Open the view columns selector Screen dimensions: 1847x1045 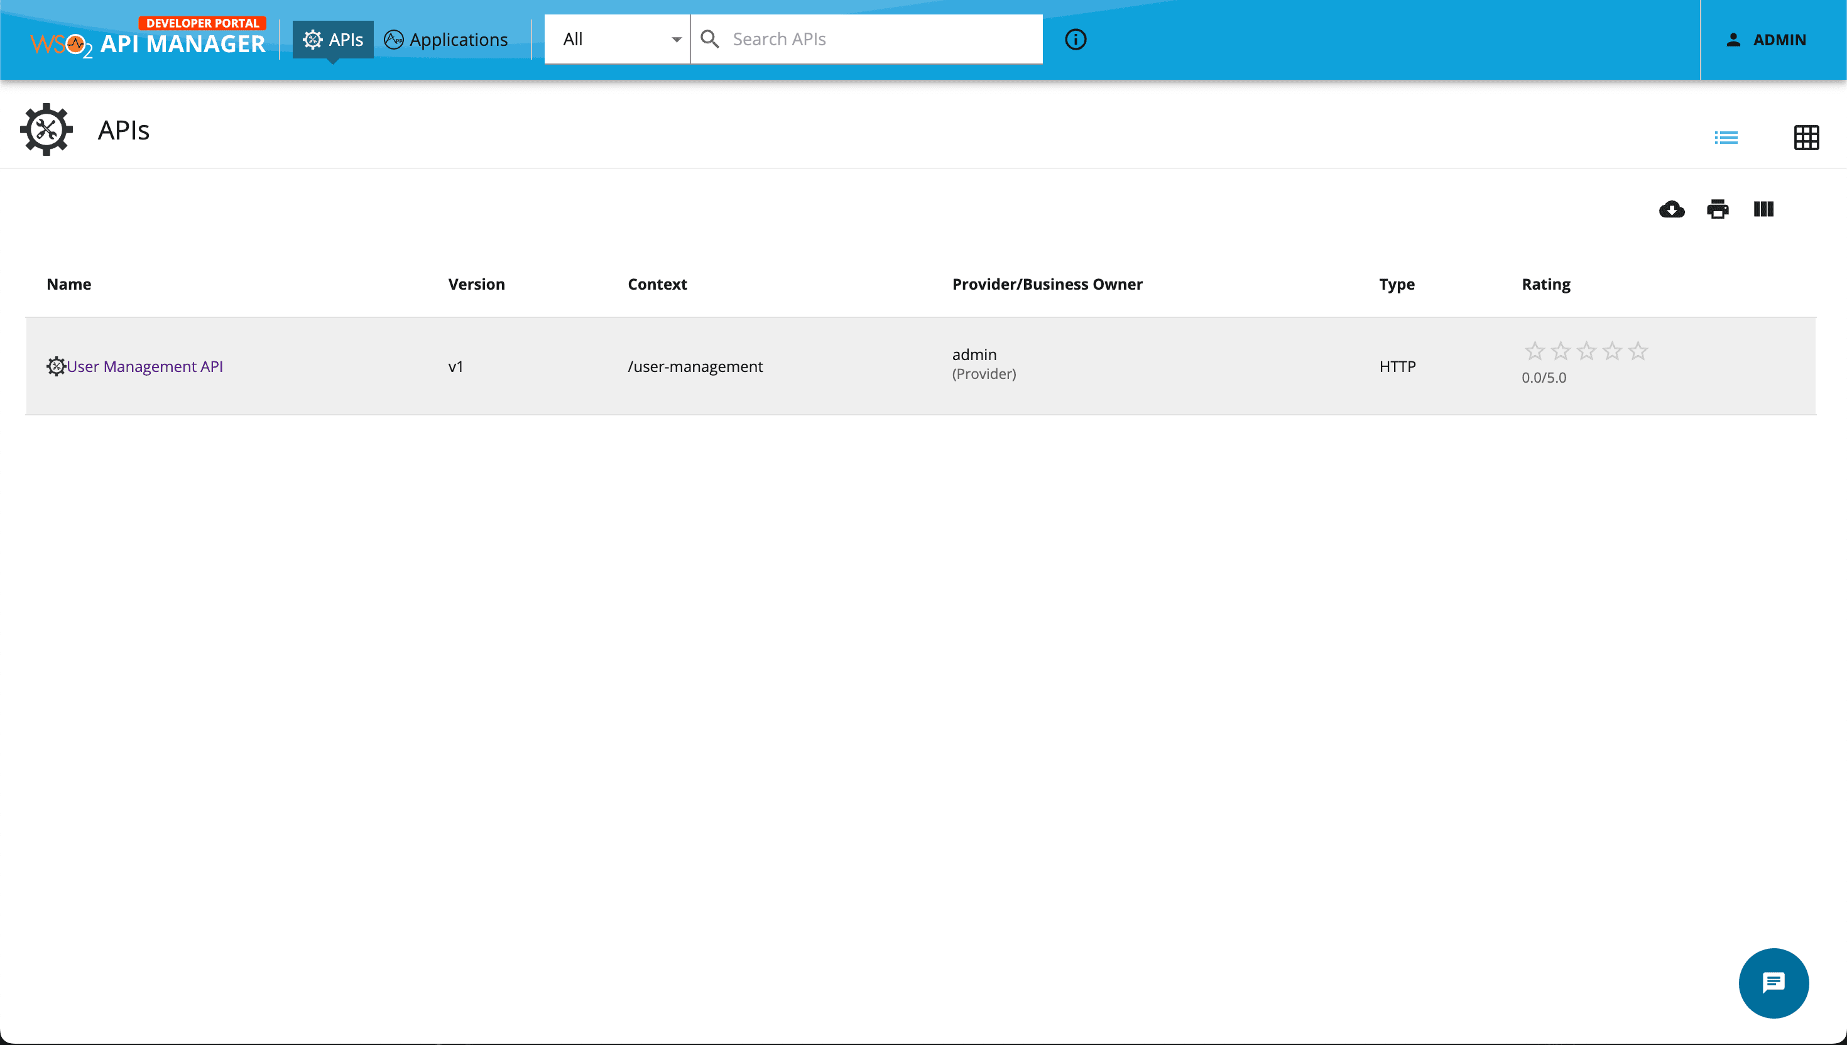[1763, 209]
